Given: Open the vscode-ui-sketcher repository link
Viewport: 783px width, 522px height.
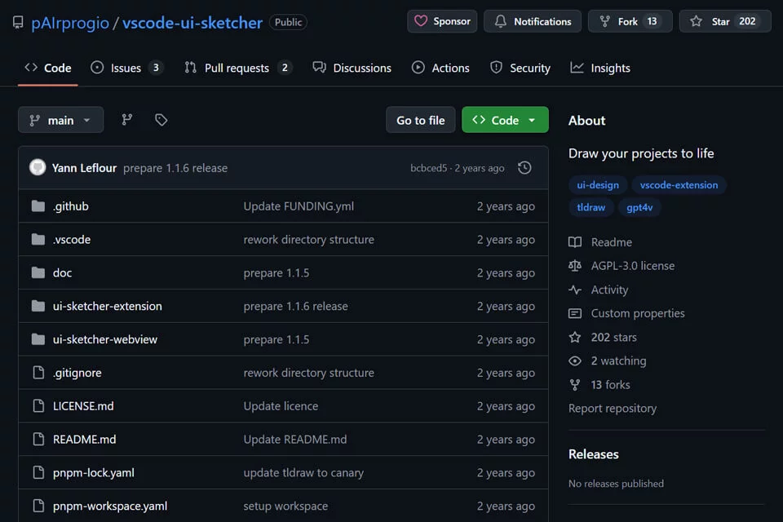Looking at the screenshot, I should [x=192, y=23].
